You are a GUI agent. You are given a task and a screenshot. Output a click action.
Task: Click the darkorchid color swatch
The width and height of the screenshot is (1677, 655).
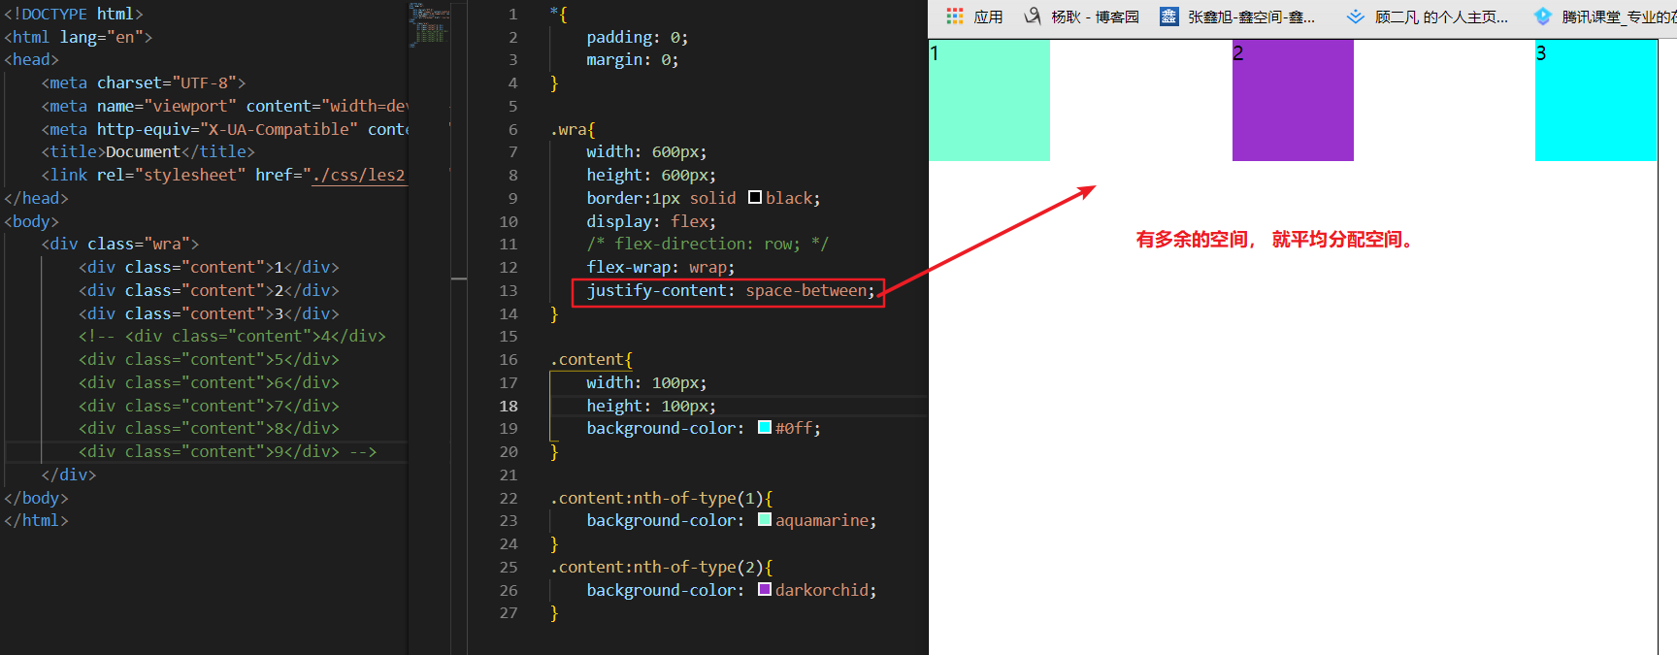[765, 590]
